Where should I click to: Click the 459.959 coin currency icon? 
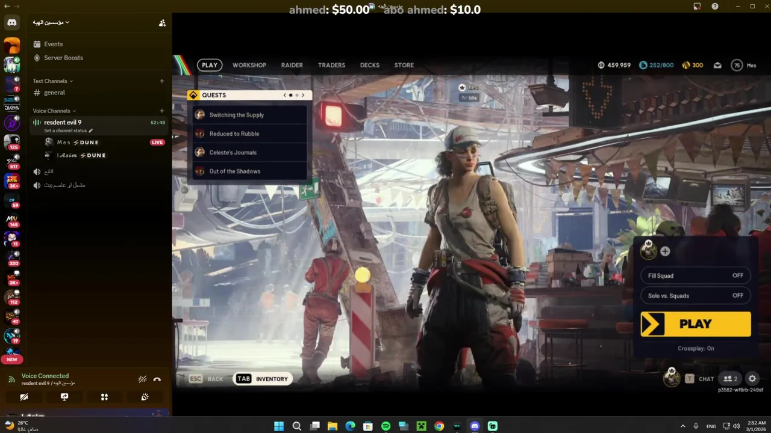[601, 65]
